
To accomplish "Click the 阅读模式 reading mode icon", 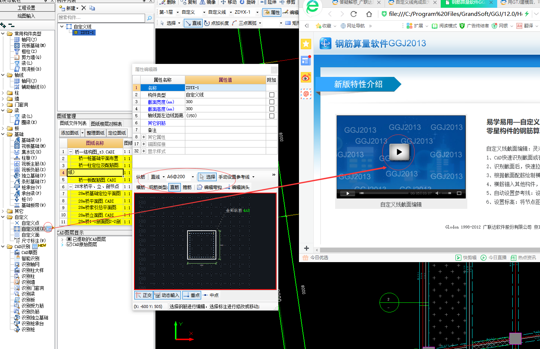I will point(434,26).
